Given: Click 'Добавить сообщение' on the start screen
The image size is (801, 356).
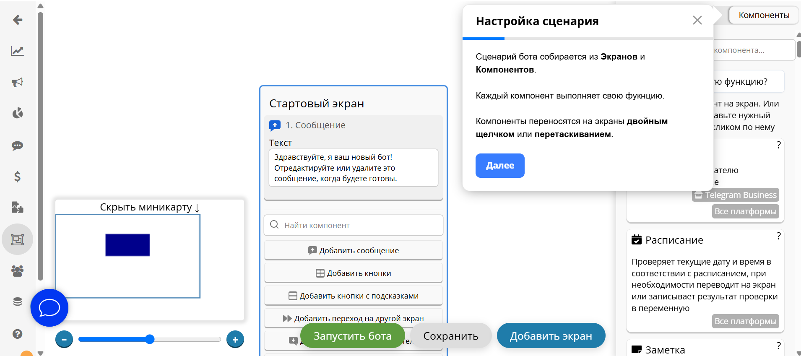Looking at the screenshot, I should point(354,251).
